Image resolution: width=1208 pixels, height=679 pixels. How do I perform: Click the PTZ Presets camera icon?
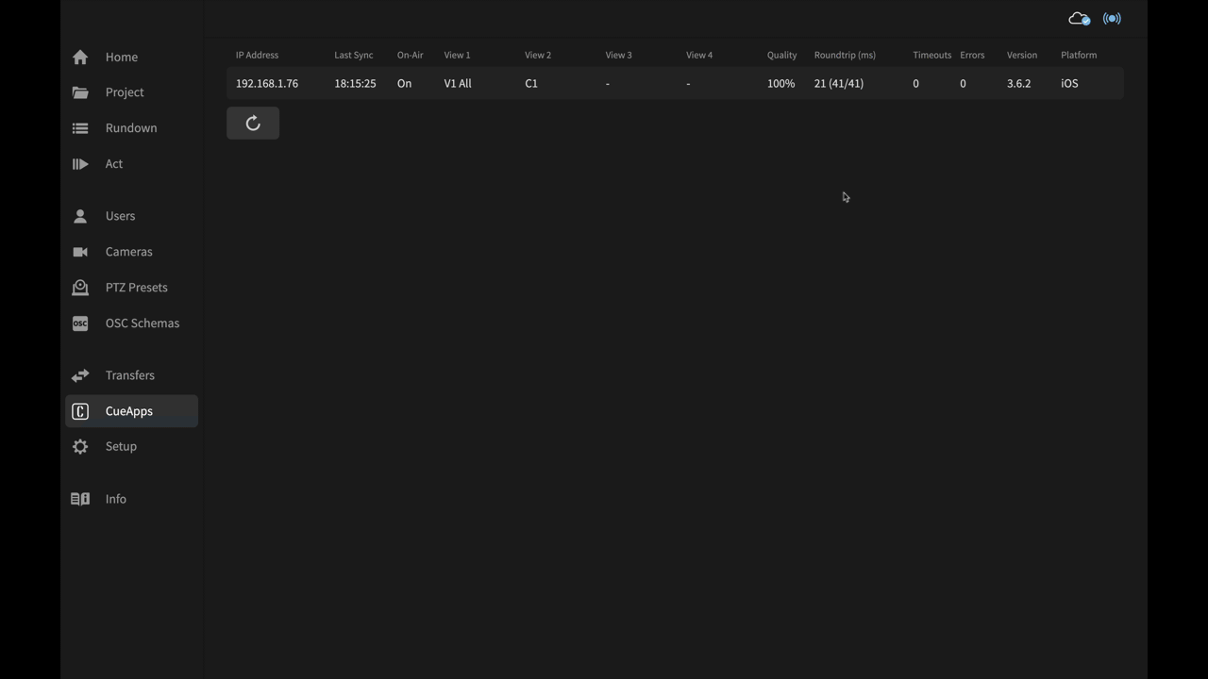(80, 288)
